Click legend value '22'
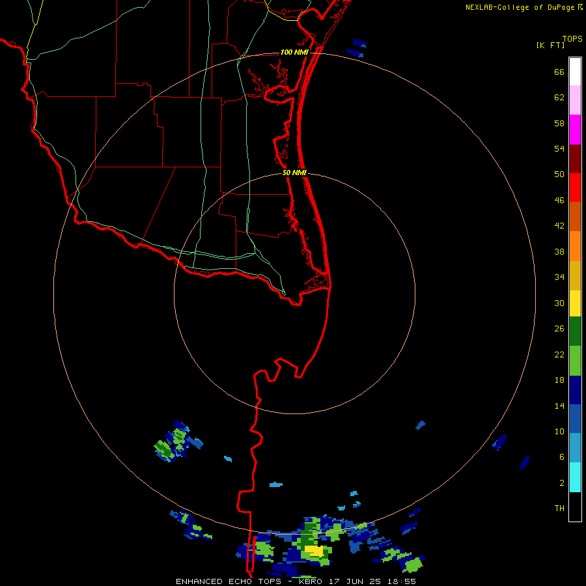The image size is (586, 586). tap(559, 354)
